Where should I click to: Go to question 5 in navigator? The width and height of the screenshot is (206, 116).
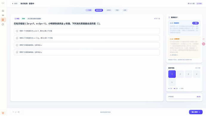point(172,82)
